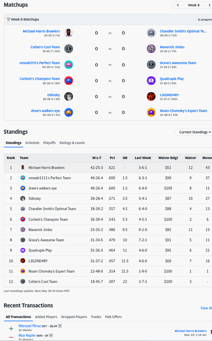212x341 pixels.
Task: Click omeski1111's Perfect Team cap avatar
Action: 69,65
